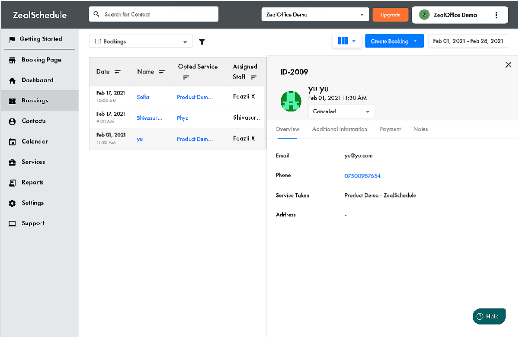This screenshot has height=337, width=519.
Task: Switch to the Additional Information tab
Action: 340,129
